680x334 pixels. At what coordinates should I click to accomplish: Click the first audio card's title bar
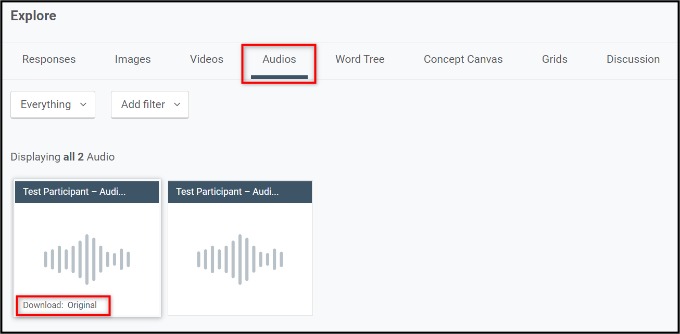pos(86,192)
